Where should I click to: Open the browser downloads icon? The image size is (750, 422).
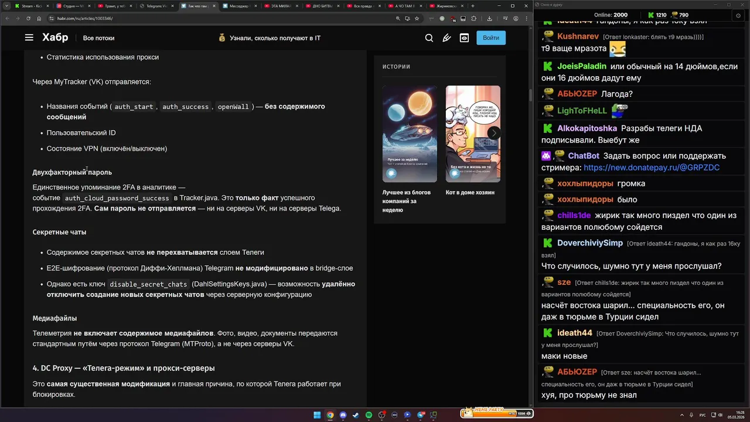489,18
